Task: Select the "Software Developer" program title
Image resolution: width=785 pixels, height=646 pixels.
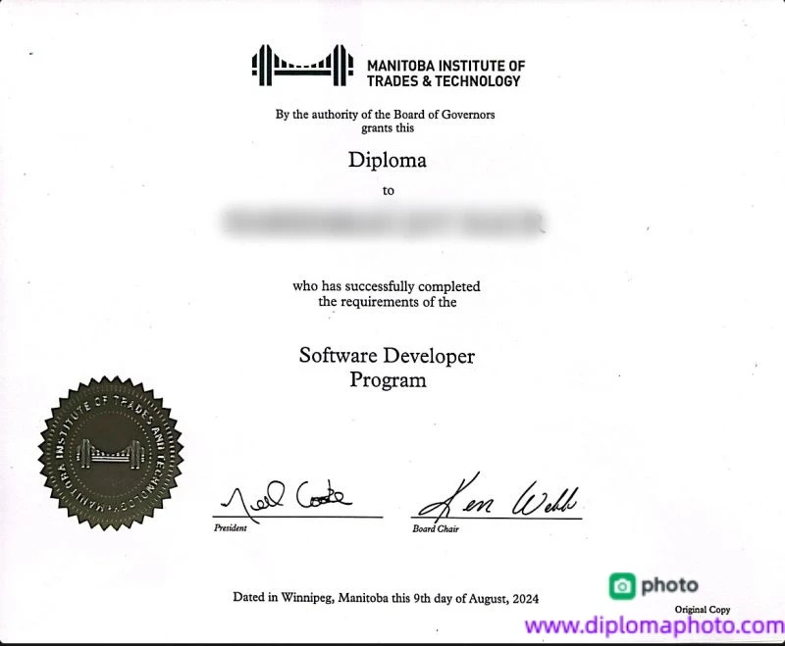Action: 387,356
